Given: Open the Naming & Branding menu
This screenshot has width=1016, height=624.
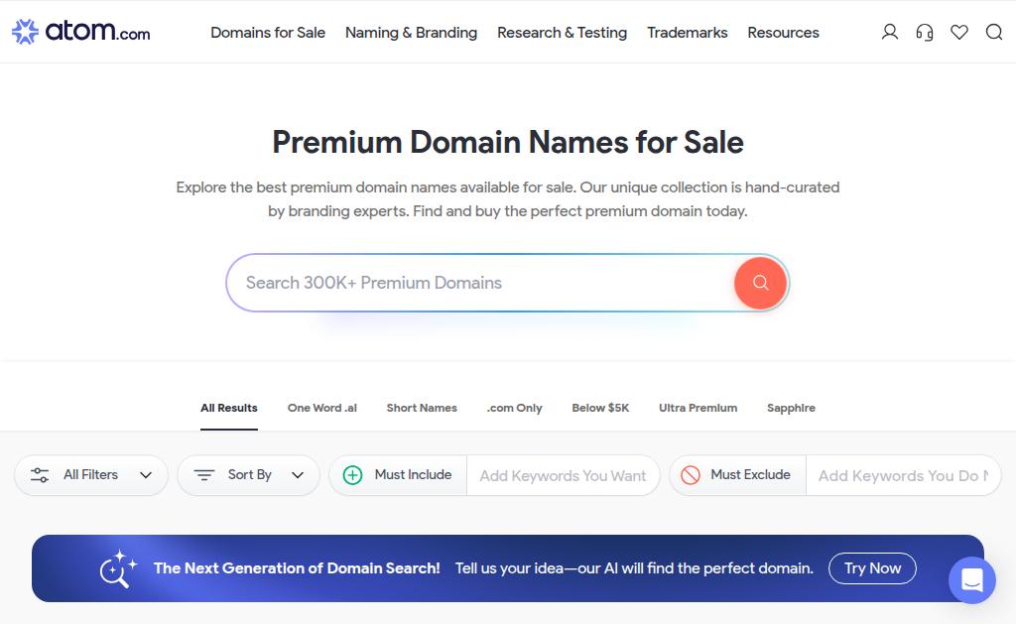Looking at the screenshot, I should point(411,33).
